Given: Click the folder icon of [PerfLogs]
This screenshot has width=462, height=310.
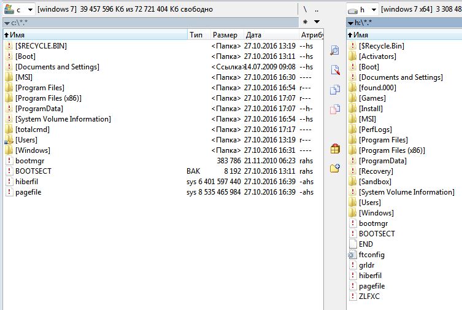Looking at the screenshot, I should click(353, 130).
